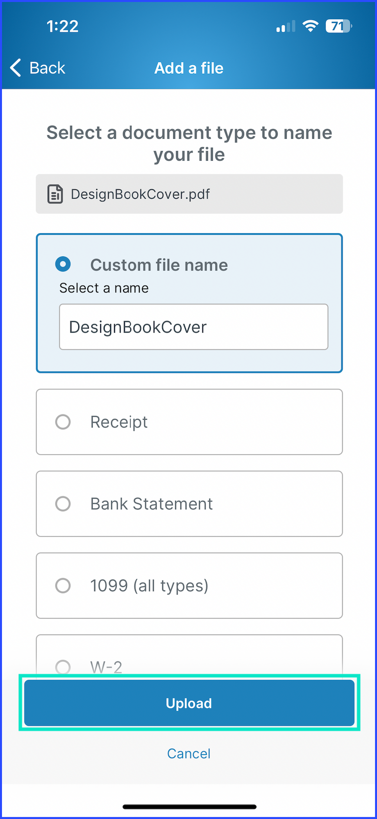Screen dimensions: 377x819
Task: Tap the battery indicator icon
Action: coord(338,26)
